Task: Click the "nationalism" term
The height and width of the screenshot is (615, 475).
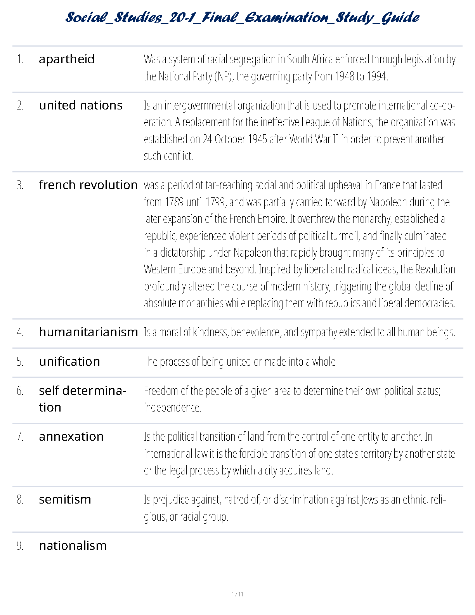Action: (x=73, y=546)
